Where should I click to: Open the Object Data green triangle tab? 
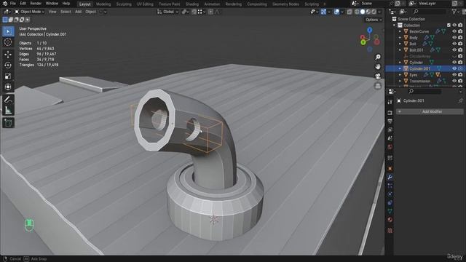pyautogui.click(x=390, y=211)
